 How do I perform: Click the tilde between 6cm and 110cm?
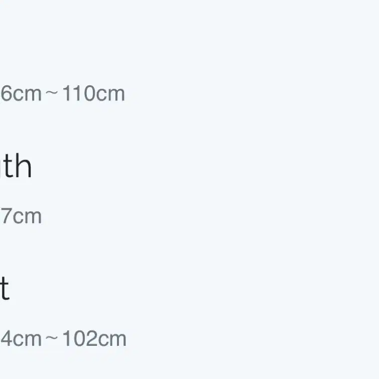pyautogui.click(x=52, y=92)
